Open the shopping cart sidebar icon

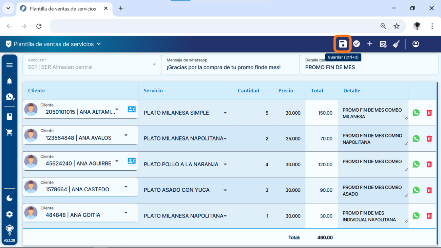9,133
